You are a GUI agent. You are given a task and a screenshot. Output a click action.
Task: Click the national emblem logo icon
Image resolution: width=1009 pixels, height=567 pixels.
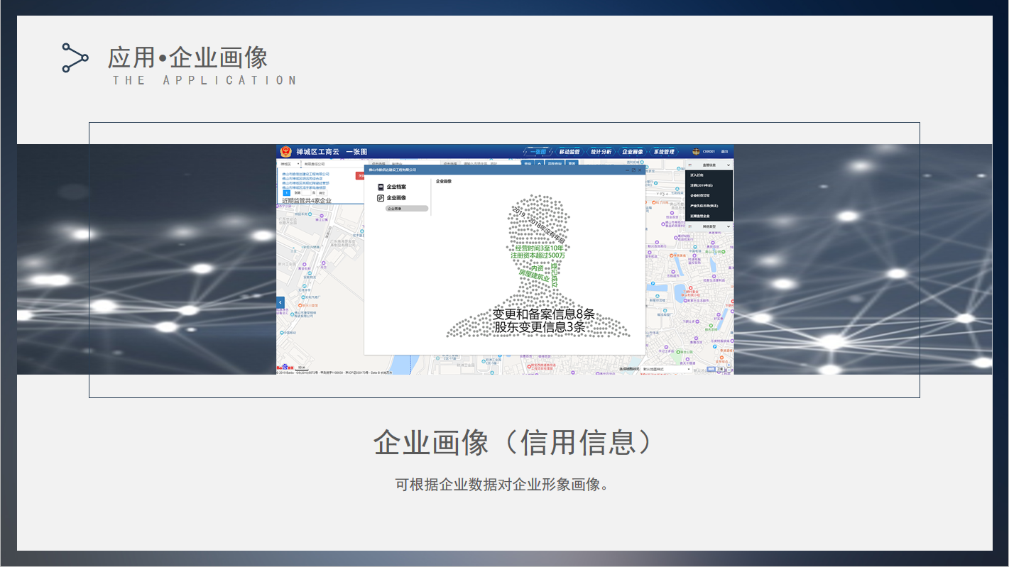(x=285, y=152)
